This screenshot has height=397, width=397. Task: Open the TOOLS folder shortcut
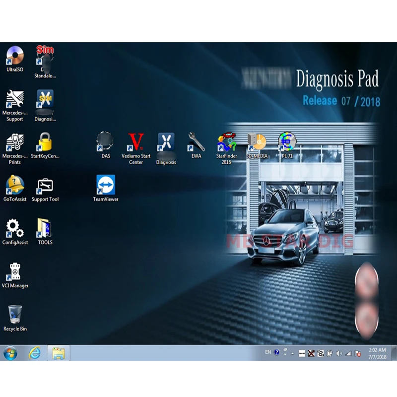(45, 232)
